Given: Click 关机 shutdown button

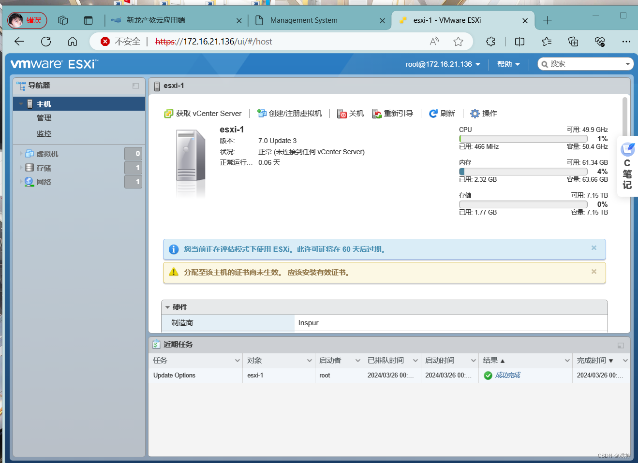Looking at the screenshot, I should (x=350, y=114).
